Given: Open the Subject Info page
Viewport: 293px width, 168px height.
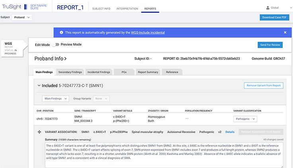Looking at the screenshot, I should [x=101, y=8].
